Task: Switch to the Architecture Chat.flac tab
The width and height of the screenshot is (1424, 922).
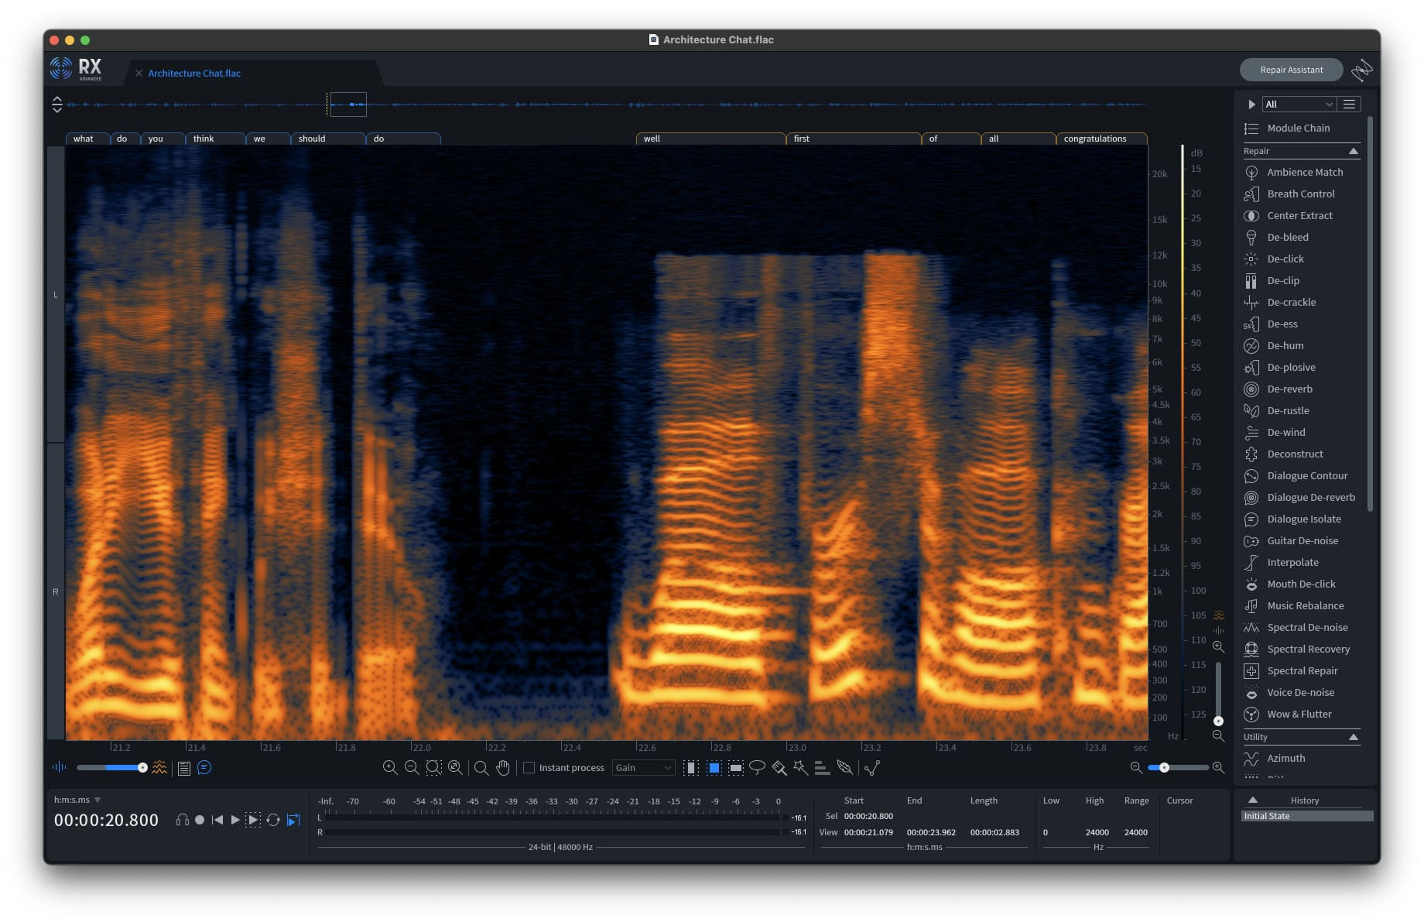Action: coord(194,73)
